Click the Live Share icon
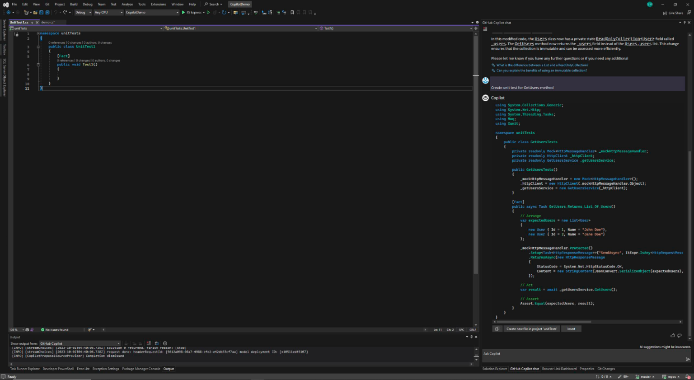 click(665, 13)
